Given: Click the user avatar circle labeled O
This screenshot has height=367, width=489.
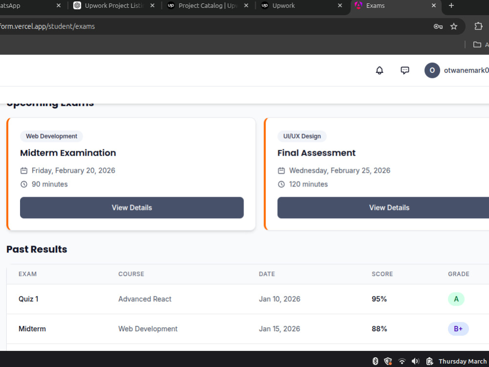Looking at the screenshot, I should (x=432, y=70).
